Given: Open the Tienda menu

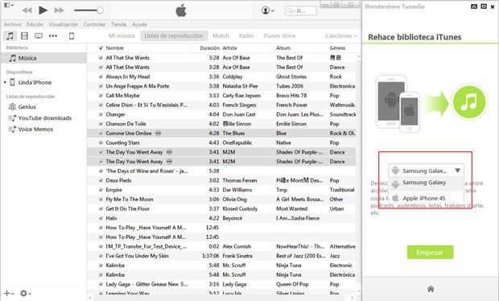Looking at the screenshot, I should pos(118,24).
